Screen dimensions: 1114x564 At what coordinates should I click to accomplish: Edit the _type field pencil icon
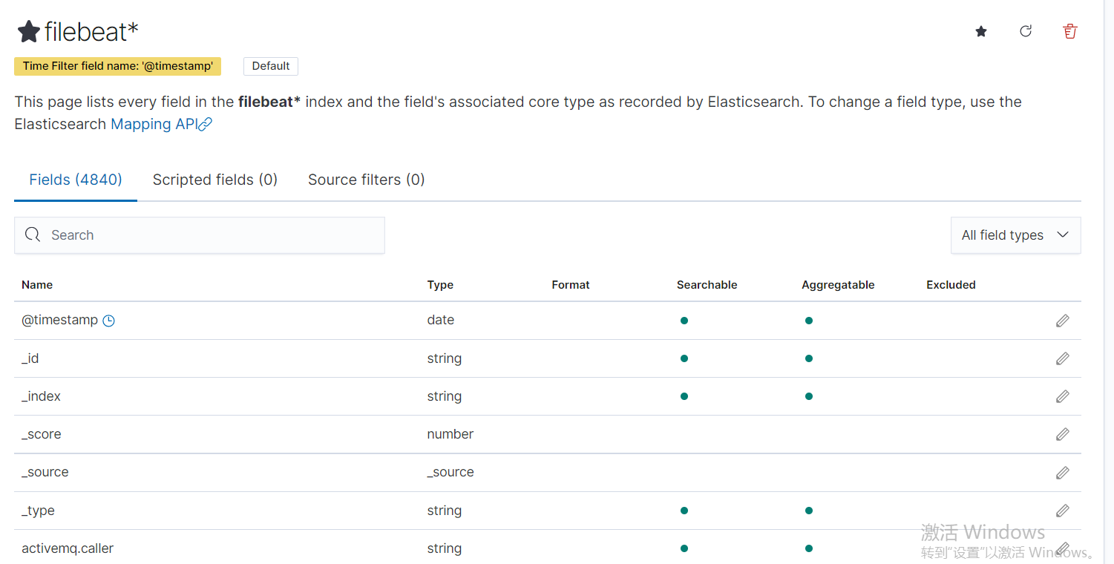coord(1063,511)
